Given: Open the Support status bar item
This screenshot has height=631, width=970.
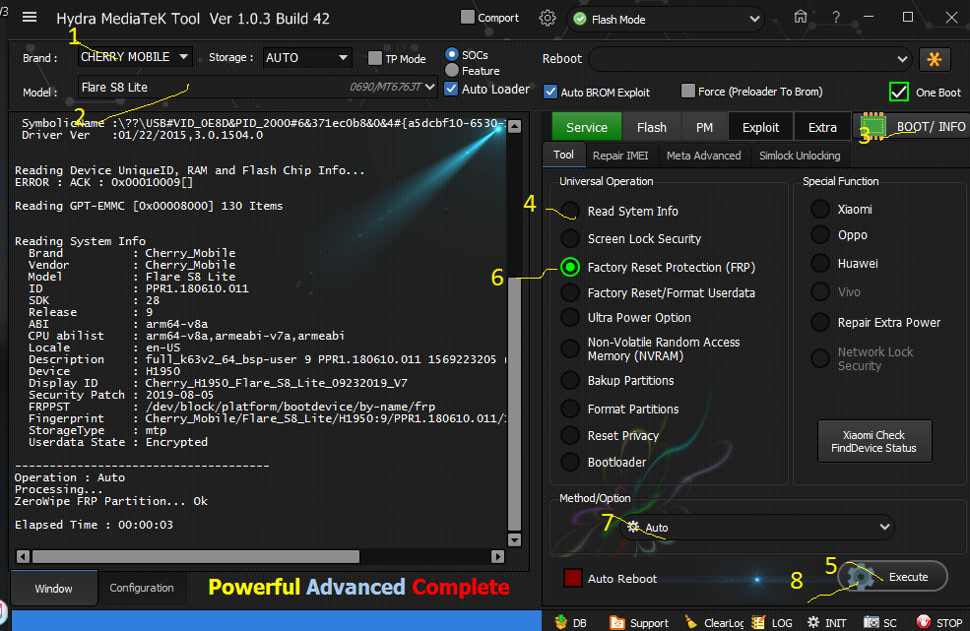Looking at the screenshot, I should pyautogui.click(x=639, y=622).
